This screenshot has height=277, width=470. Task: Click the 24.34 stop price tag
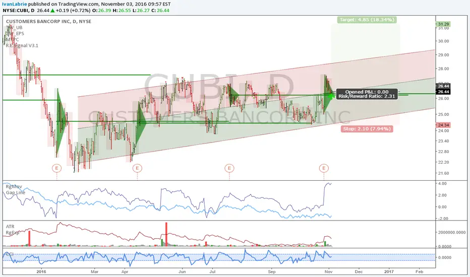443,125
